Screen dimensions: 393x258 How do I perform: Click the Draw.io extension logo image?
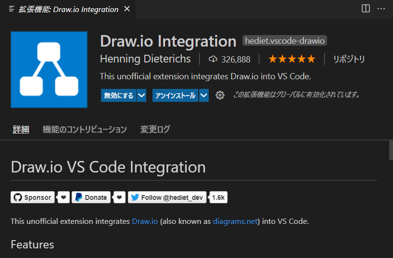click(49, 70)
